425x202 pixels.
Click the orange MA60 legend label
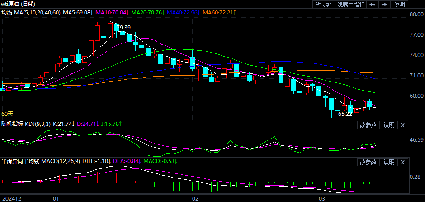click(219, 13)
